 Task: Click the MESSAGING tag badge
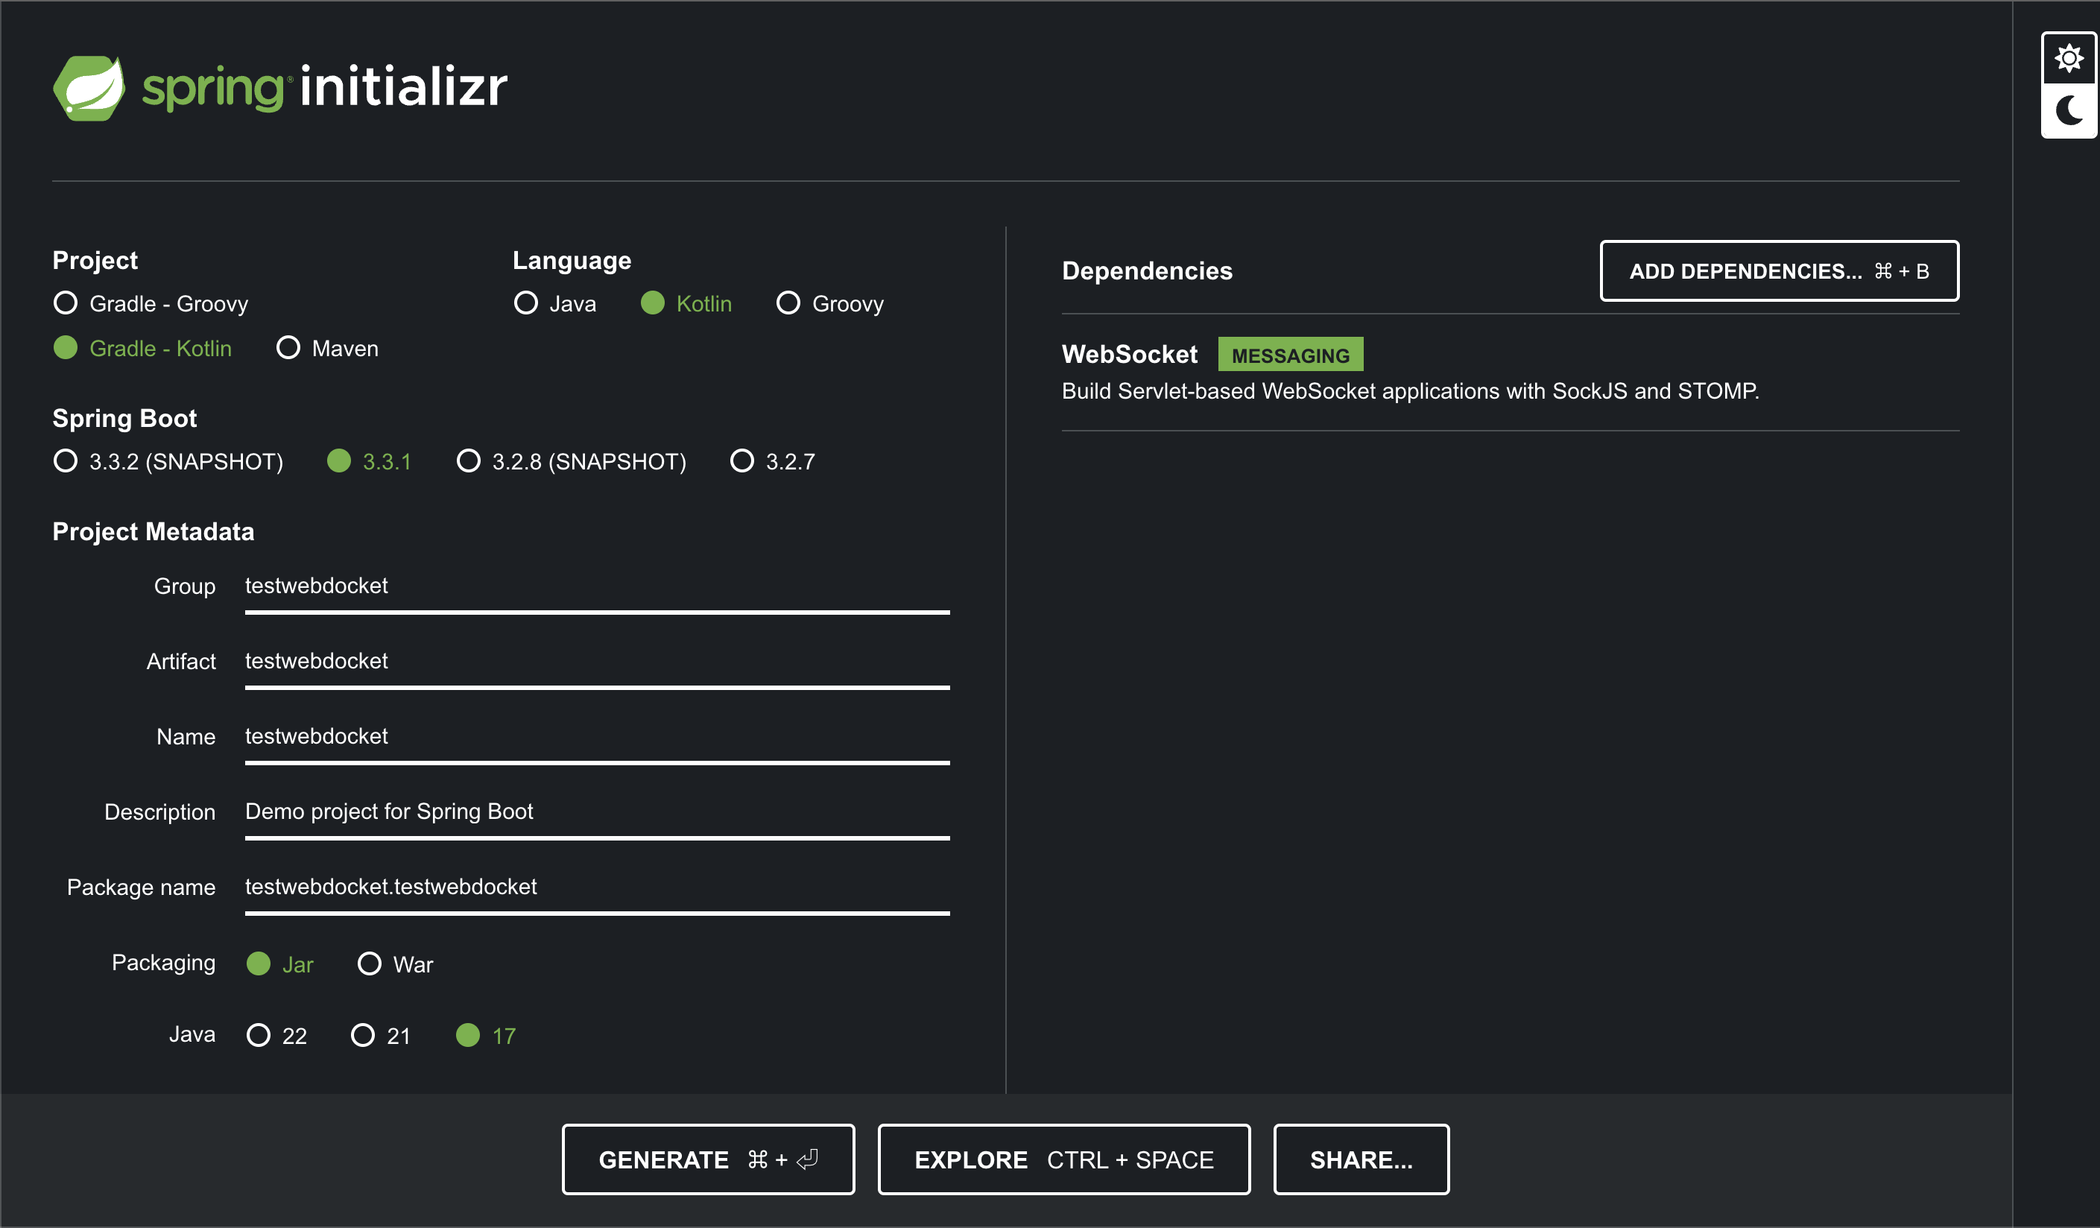(1289, 355)
